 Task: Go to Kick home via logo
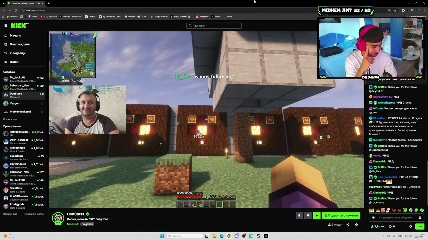coord(20,26)
